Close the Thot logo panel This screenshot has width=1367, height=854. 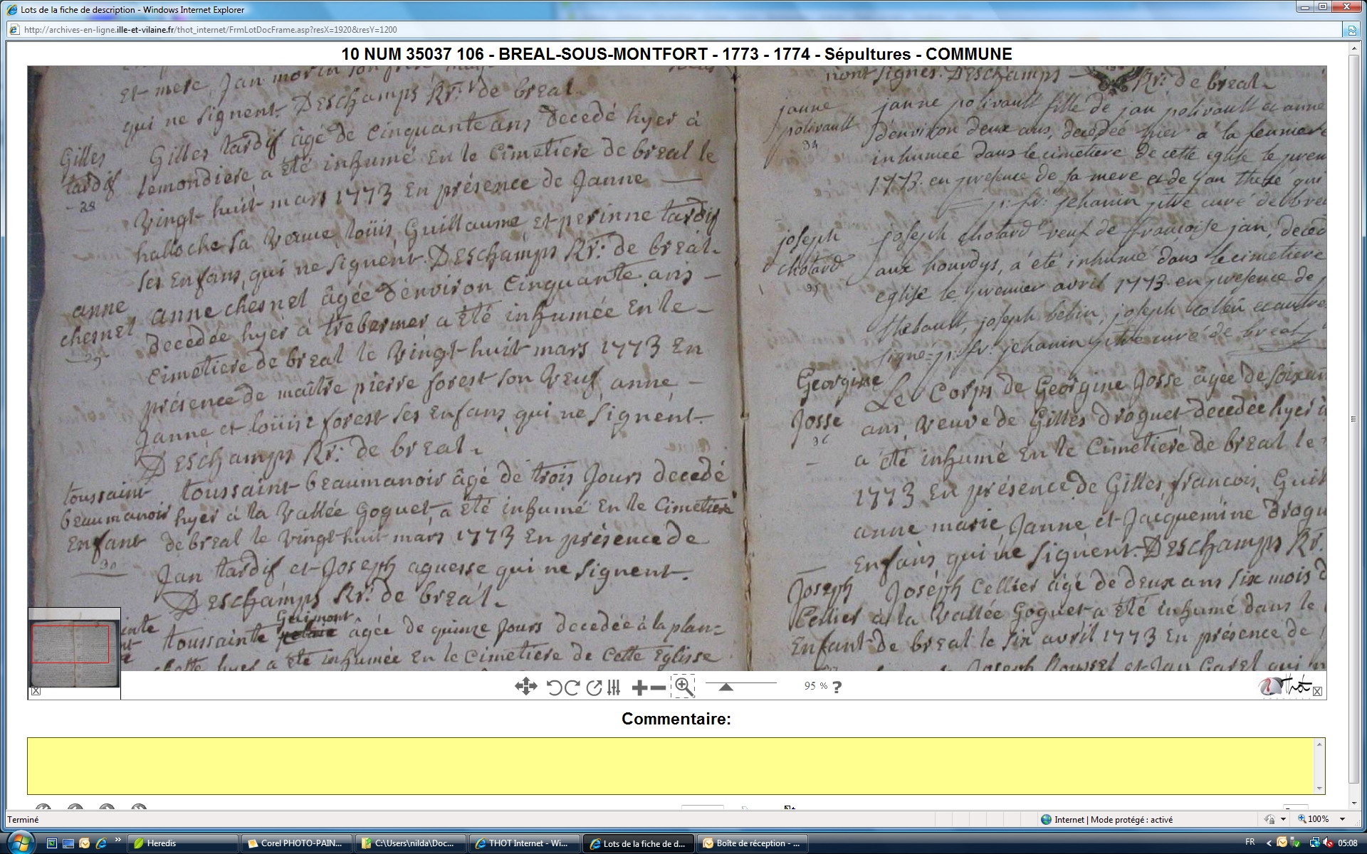click(x=1317, y=692)
